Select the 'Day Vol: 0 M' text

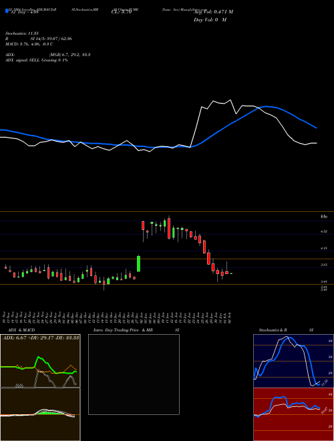pyautogui.click(x=210, y=19)
